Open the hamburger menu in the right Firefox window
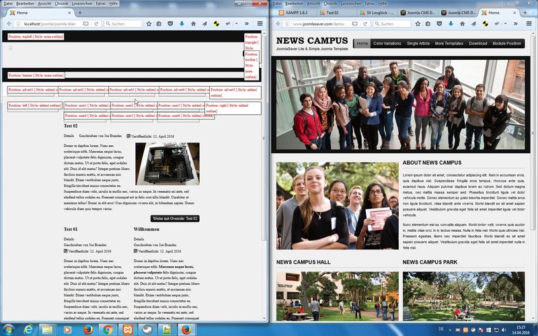Screen dimensions: 538x336 point(527,24)
